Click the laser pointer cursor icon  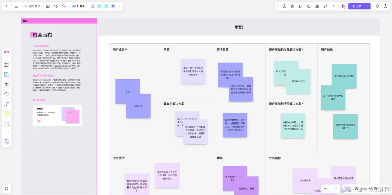(325, 6)
